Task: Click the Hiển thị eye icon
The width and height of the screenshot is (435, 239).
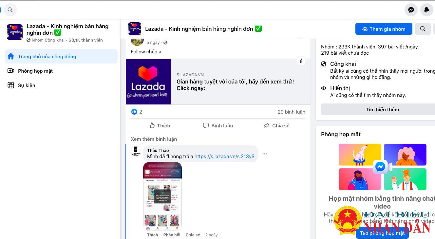Action: click(x=324, y=88)
